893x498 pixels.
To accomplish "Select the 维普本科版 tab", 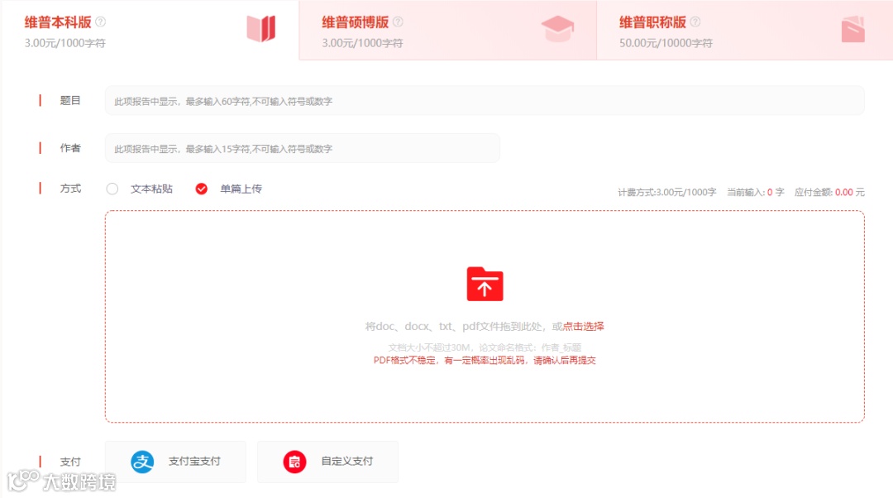I will coord(150,31).
